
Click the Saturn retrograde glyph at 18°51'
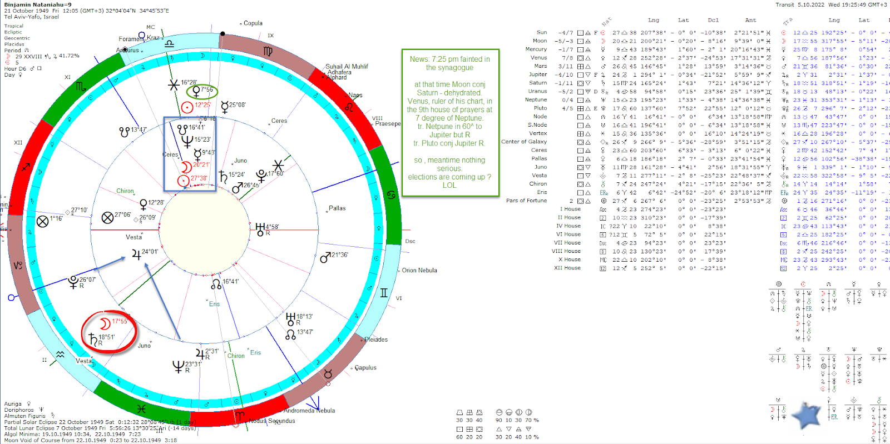93,339
